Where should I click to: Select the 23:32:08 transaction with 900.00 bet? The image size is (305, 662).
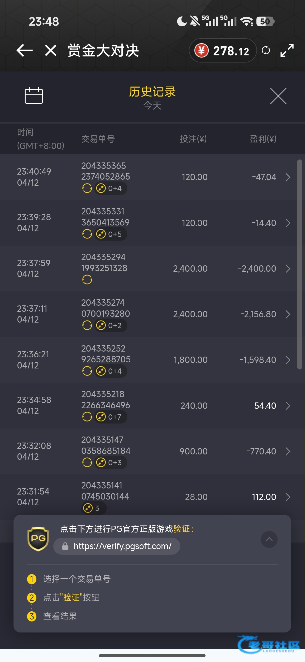coord(148,451)
